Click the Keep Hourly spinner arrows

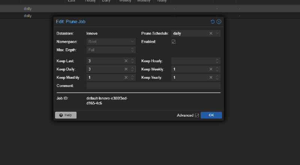217,61
